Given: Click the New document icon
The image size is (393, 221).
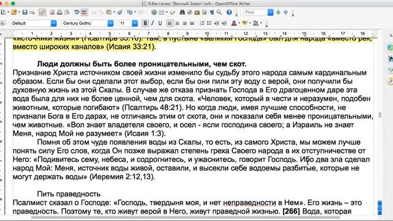Looking at the screenshot, I should pos(3,12).
